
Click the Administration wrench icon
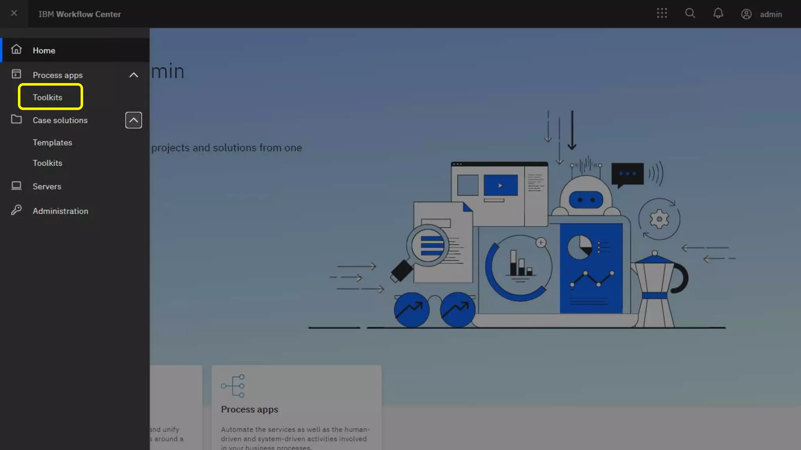tap(16, 210)
